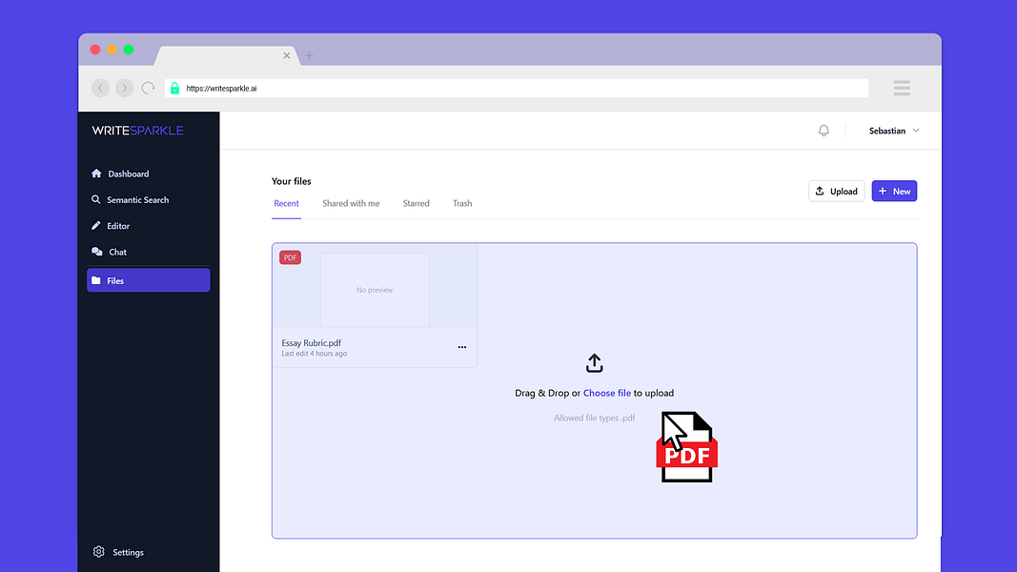Click the New button
This screenshot has width=1017, height=572.
click(894, 192)
